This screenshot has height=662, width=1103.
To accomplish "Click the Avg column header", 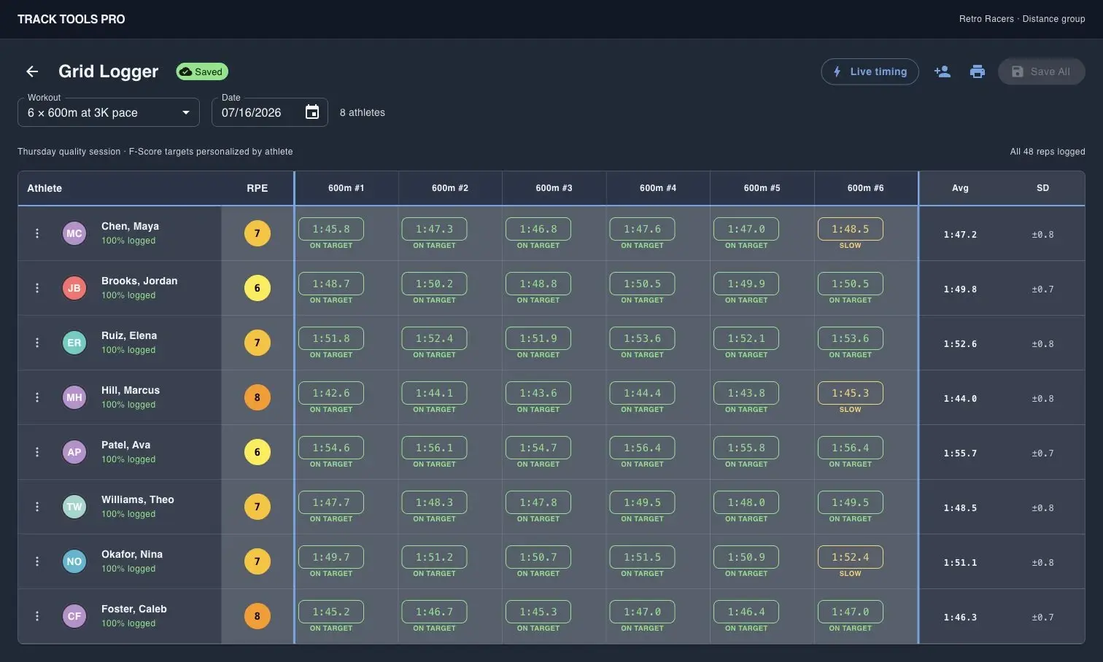I will tap(960, 188).
